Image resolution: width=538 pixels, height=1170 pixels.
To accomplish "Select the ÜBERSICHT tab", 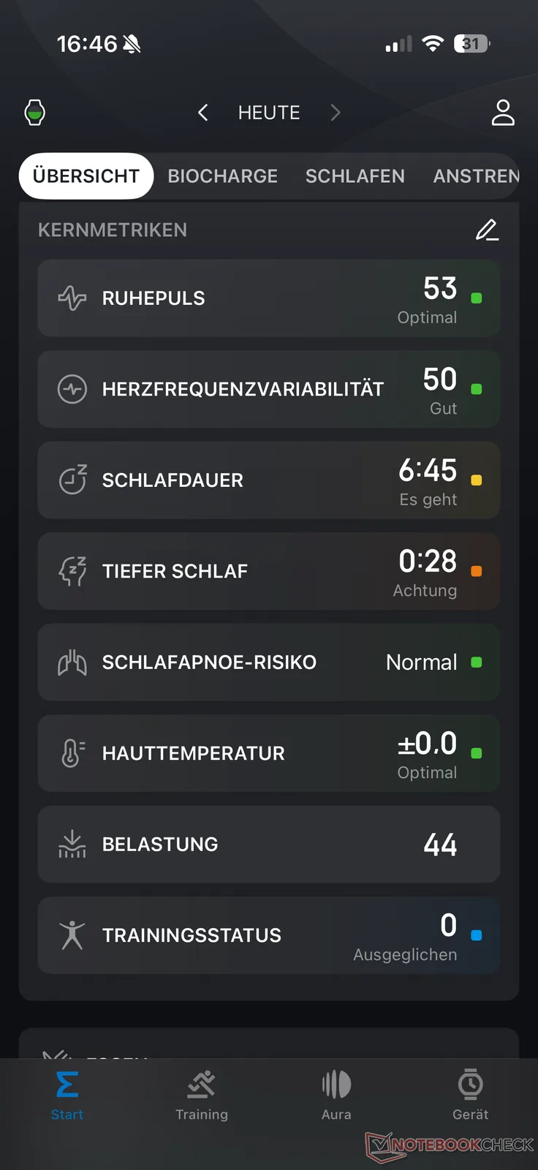I will click(86, 176).
